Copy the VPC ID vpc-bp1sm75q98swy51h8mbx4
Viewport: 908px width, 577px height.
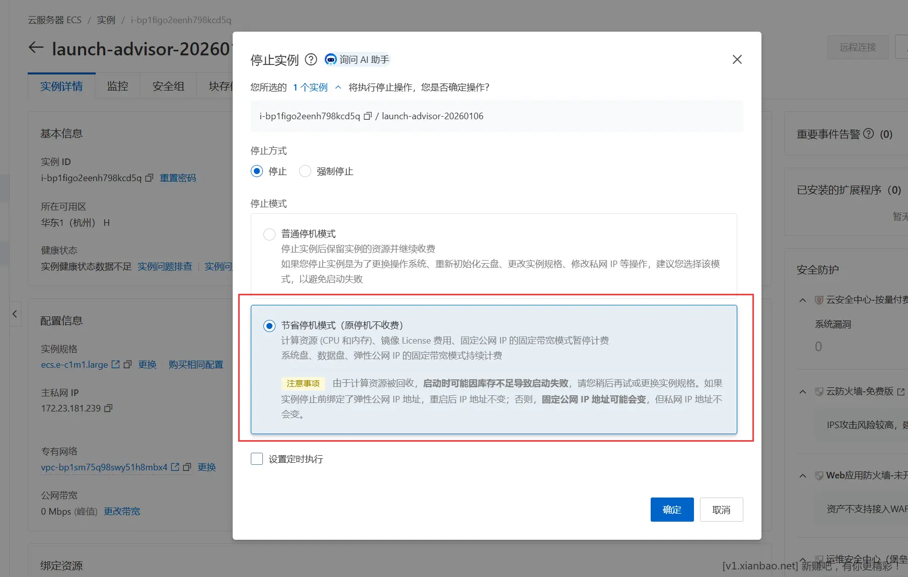pos(187,467)
